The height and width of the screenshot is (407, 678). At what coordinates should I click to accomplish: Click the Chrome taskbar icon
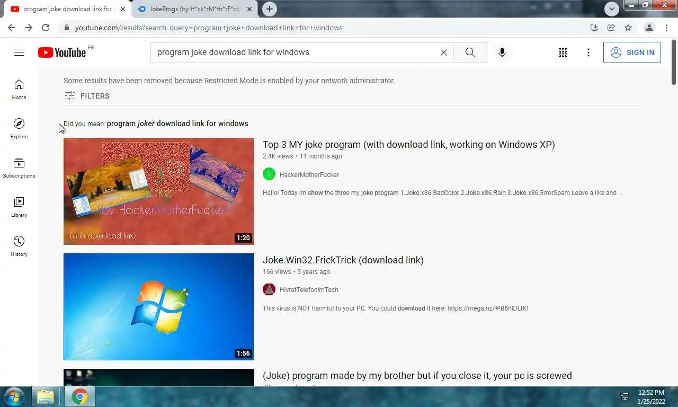click(x=80, y=396)
